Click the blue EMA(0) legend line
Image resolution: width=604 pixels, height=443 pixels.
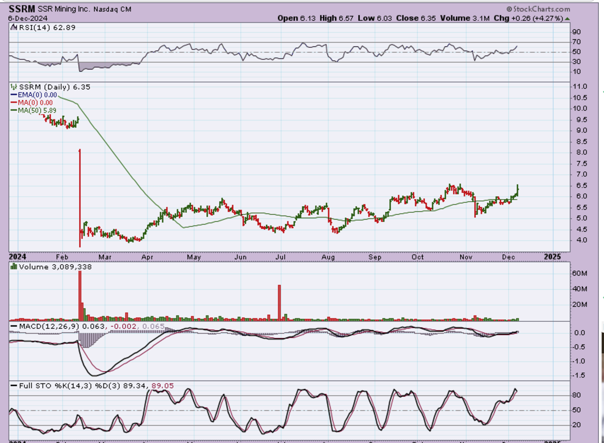click(x=13, y=95)
